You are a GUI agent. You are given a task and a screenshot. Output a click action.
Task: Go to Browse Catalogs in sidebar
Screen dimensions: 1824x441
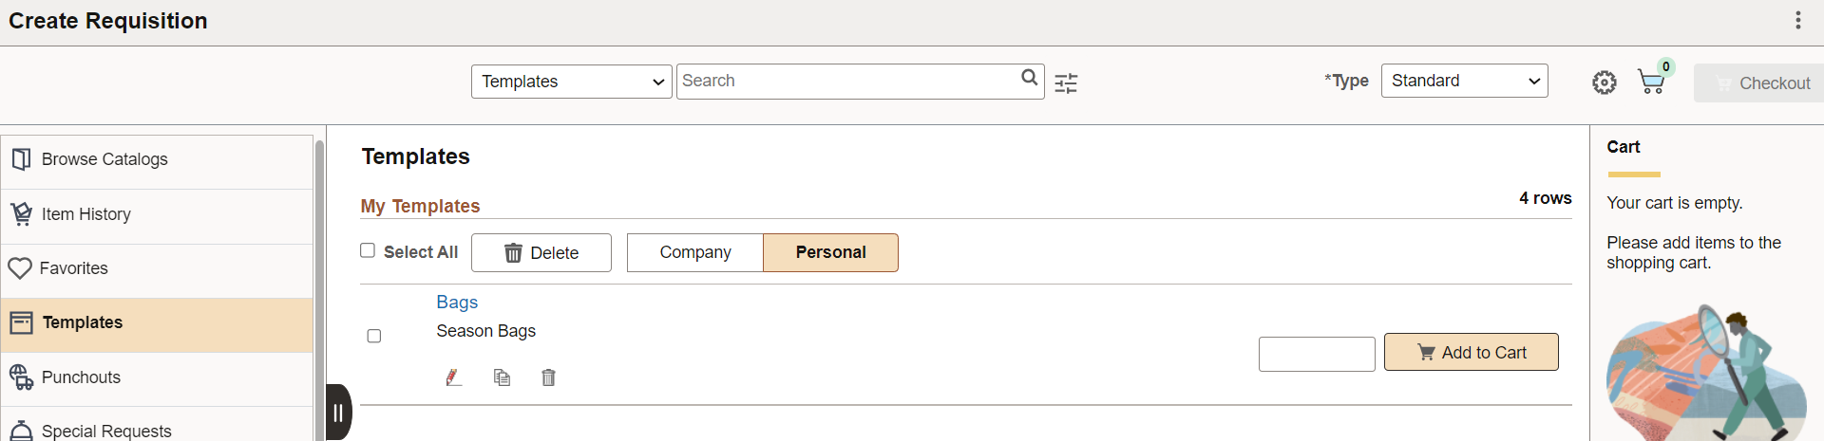pyautogui.click(x=158, y=159)
